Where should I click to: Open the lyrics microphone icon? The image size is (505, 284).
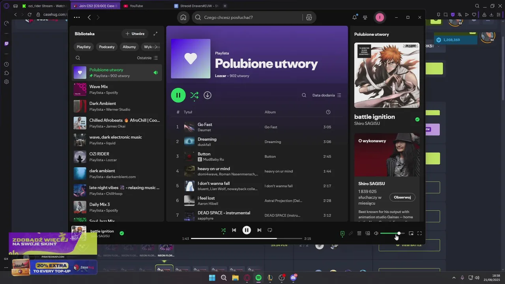tap(351, 234)
